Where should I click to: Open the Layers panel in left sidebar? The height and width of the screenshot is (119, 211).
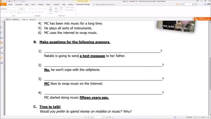pos(2,38)
